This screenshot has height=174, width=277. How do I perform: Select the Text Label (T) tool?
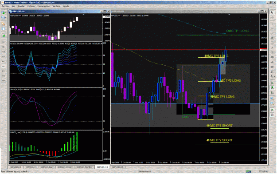coord(272,52)
